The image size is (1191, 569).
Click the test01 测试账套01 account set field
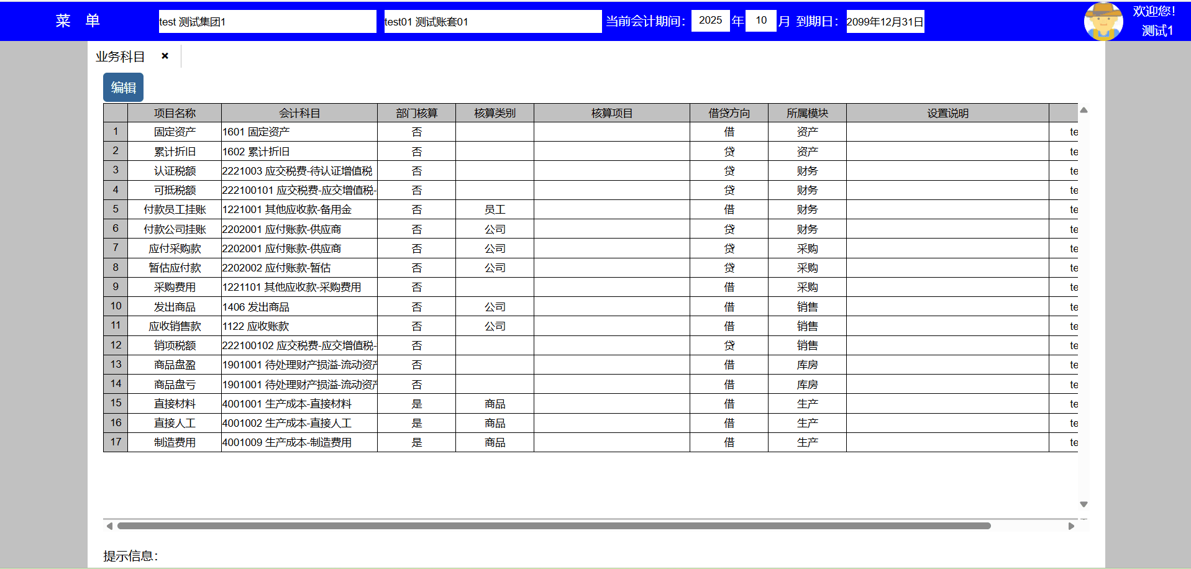(492, 21)
